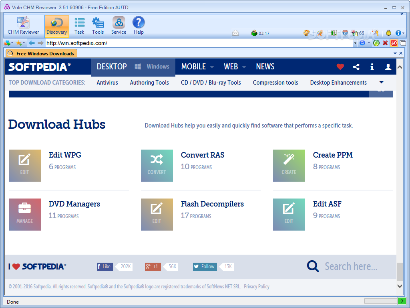
Task: Click the colored cubes icon by address bar
Action: pos(7,43)
